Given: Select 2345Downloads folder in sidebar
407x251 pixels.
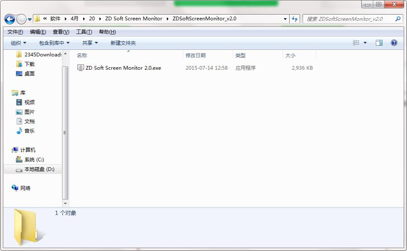Looking at the screenshot, I should 39,55.
